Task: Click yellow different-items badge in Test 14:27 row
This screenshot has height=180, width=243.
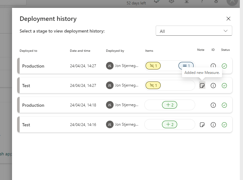Action: coord(153,85)
